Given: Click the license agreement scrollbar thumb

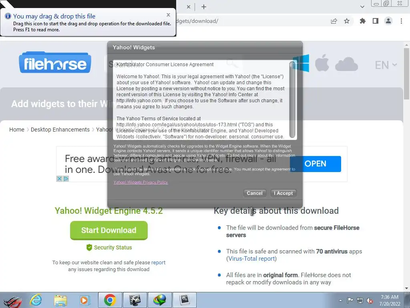Looking at the screenshot, I should pos(292,99).
